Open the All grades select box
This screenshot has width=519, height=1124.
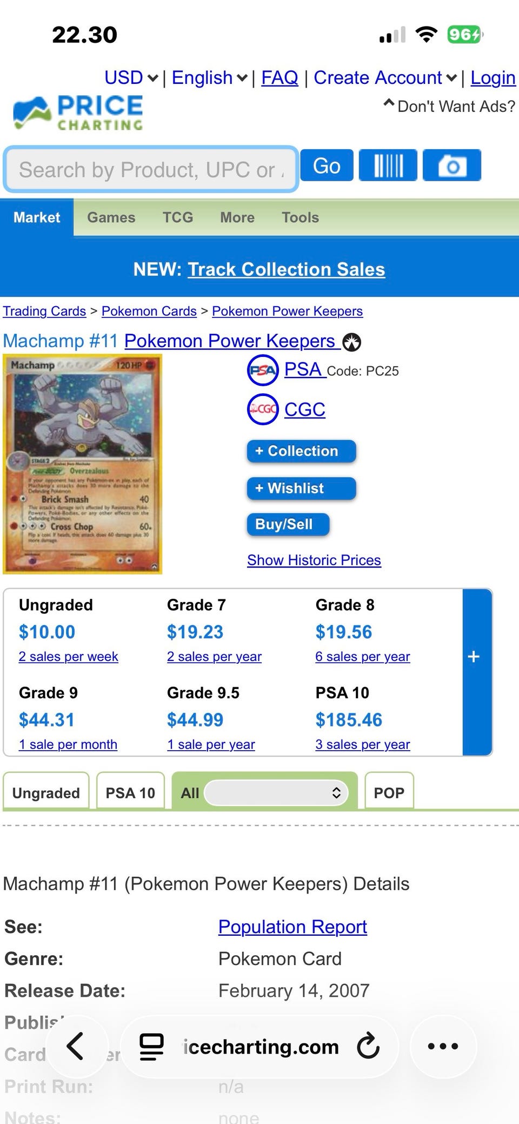coord(276,792)
